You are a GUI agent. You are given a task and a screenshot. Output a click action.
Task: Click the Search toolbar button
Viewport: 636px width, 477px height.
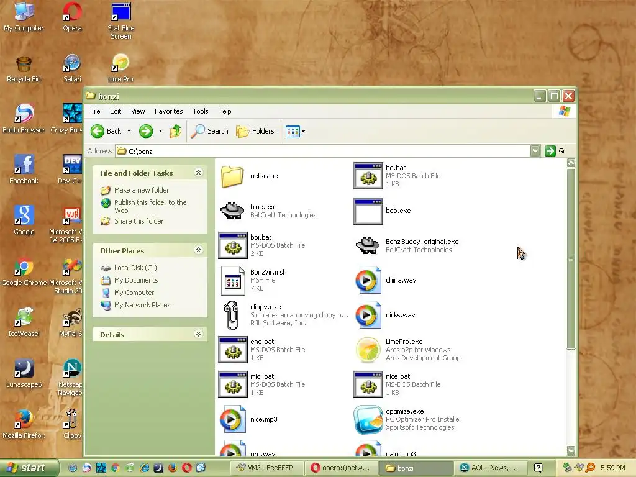coord(210,131)
